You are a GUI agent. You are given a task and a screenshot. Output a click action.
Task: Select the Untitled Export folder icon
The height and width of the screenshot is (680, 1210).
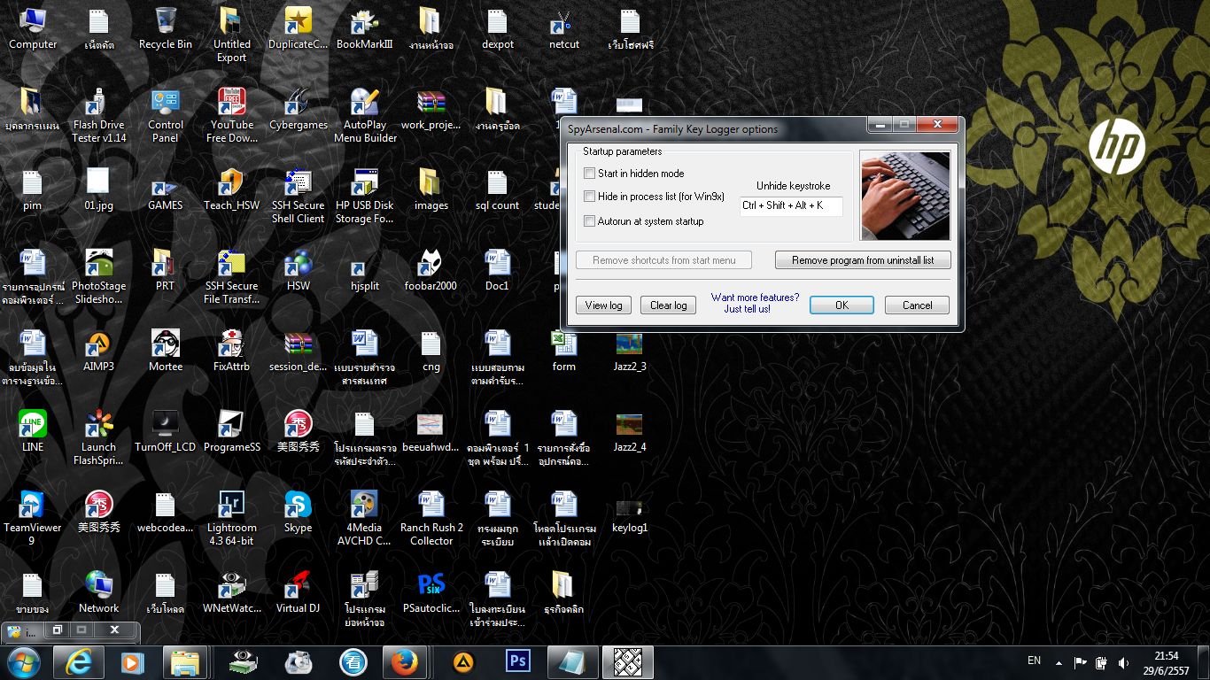pyautogui.click(x=232, y=35)
